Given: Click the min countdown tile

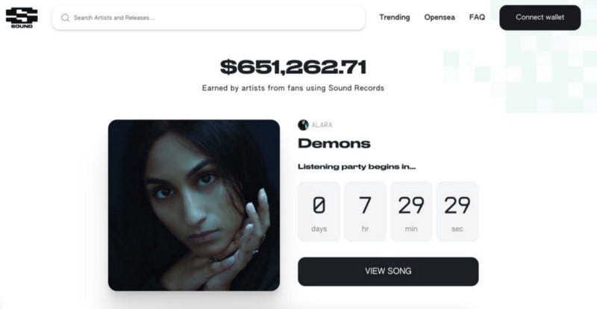Looking at the screenshot, I should click(x=411, y=211).
